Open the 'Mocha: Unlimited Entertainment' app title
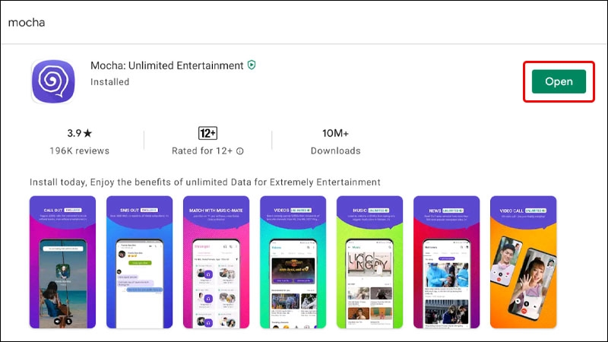 (166, 65)
